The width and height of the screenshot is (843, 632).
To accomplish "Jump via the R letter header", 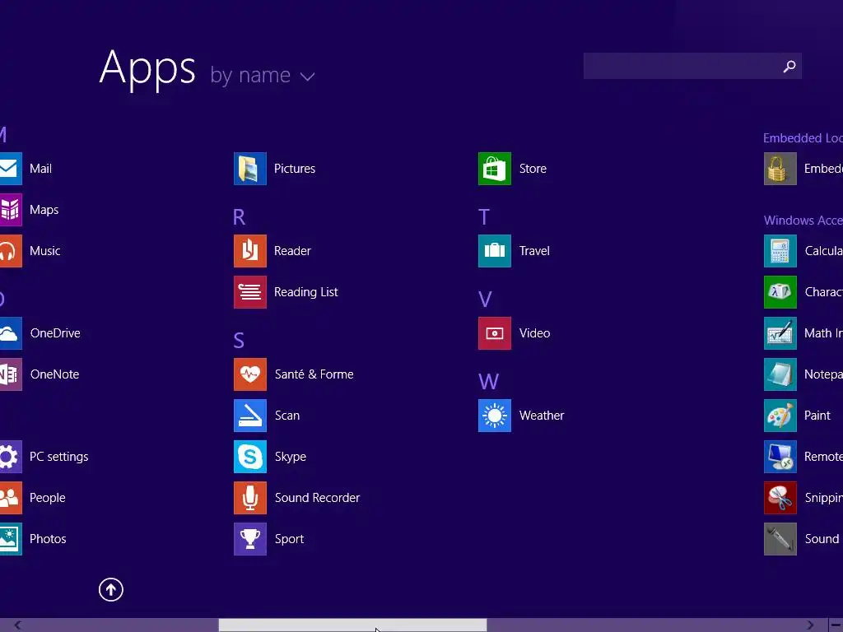I will pyautogui.click(x=240, y=217).
